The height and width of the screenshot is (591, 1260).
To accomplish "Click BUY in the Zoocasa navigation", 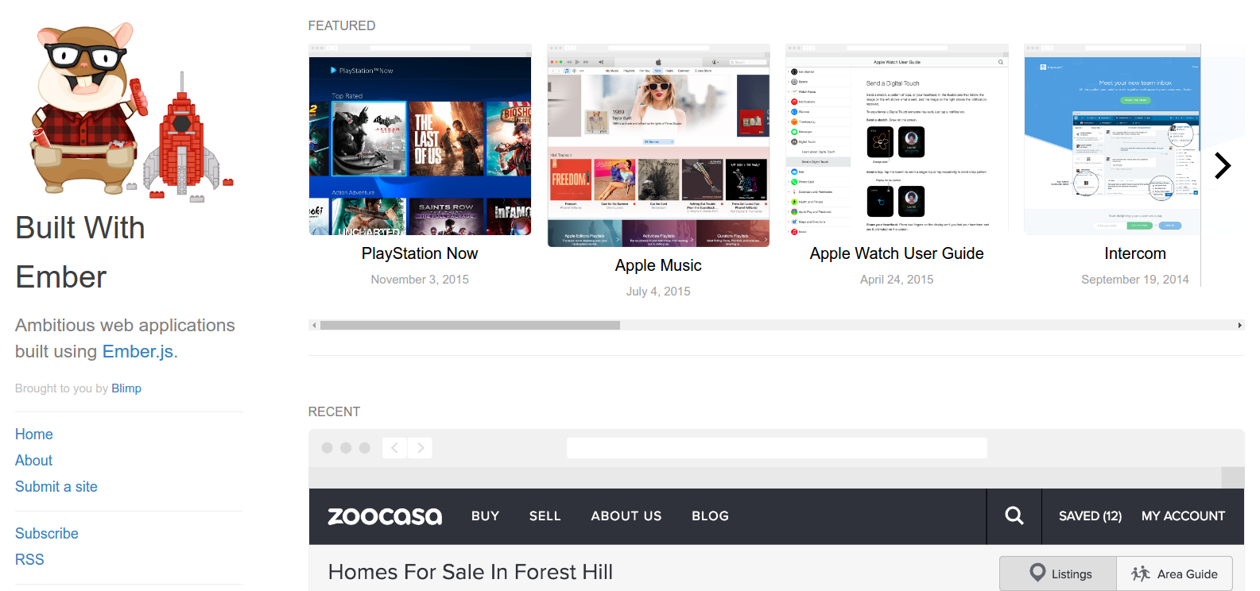I will coord(486,516).
